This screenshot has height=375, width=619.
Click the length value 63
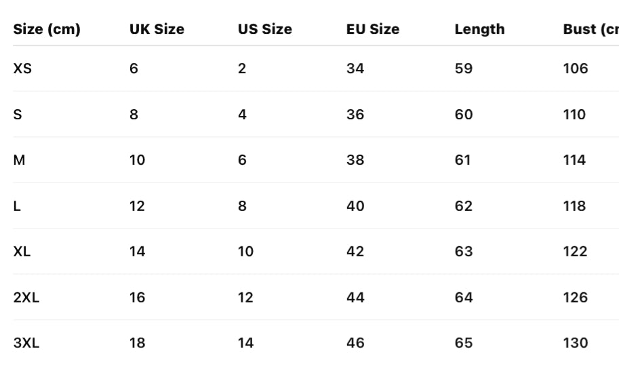point(464,252)
